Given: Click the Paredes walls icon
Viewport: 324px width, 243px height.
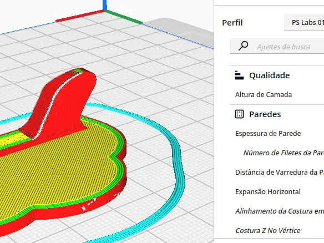Looking at the screenshot, I should tap(239, 114).
